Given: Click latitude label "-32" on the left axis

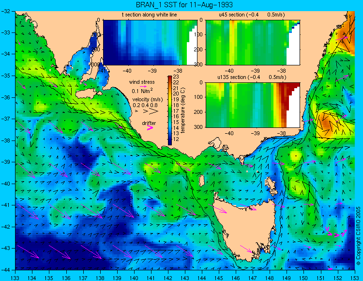Looking at the screenshot, I should click(5, 11).
